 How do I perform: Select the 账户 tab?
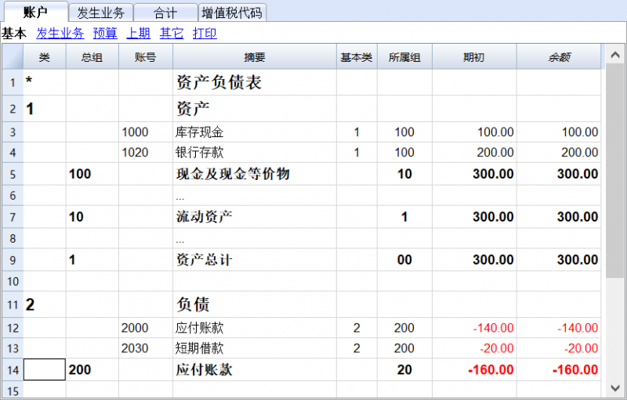click(35, 12)
